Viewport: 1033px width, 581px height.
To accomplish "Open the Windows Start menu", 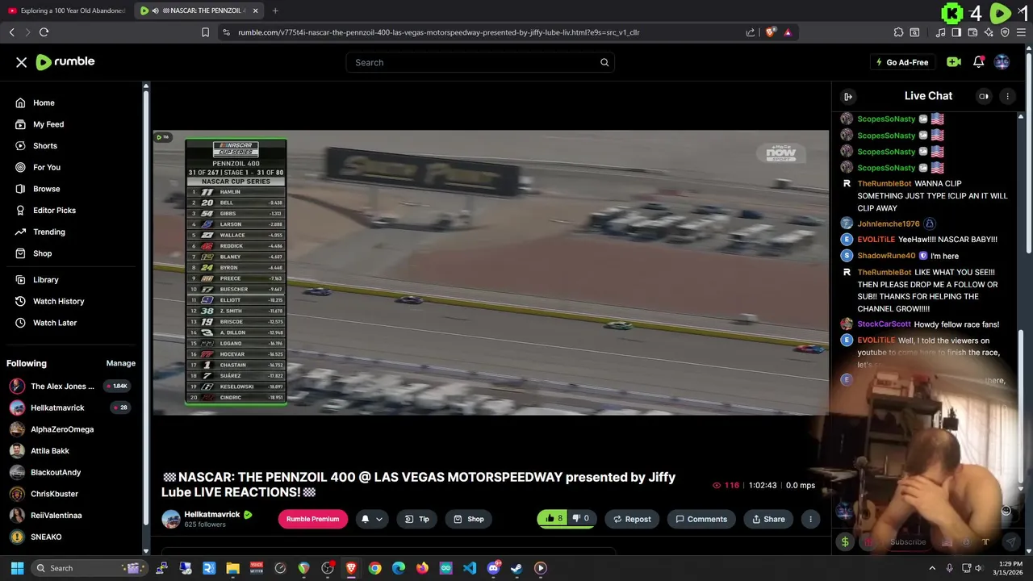I will click(17, 568).
